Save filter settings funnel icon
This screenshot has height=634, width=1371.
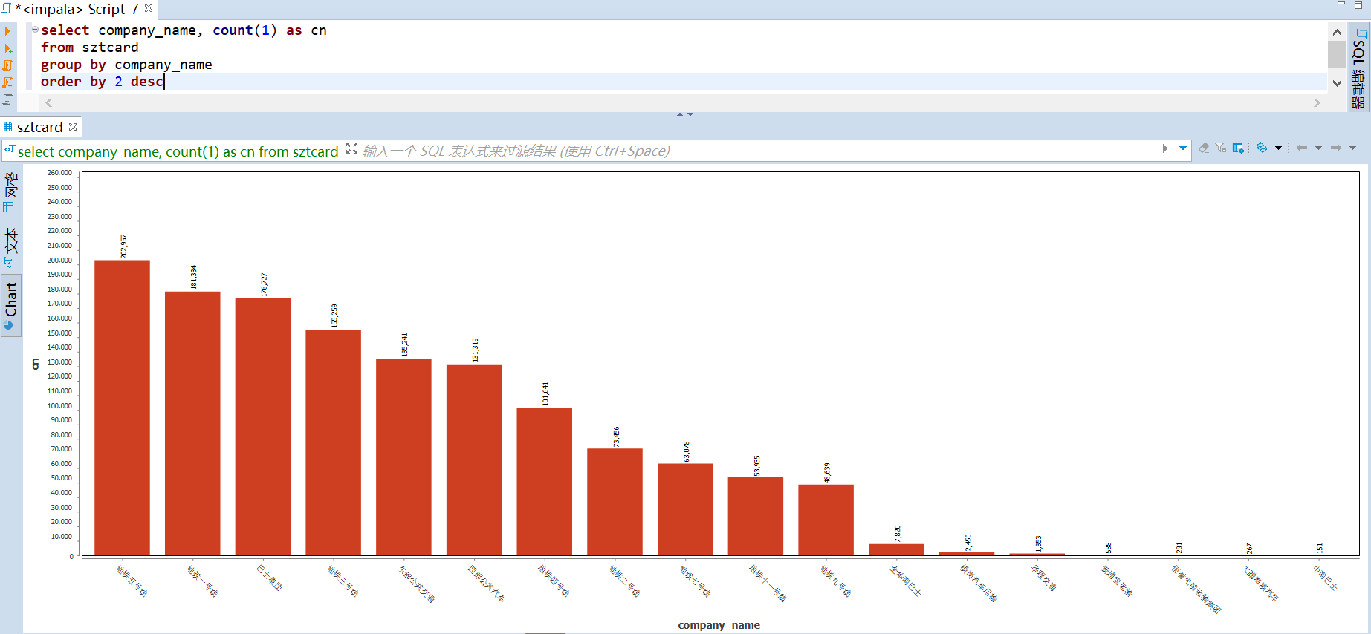(1221, 148)
